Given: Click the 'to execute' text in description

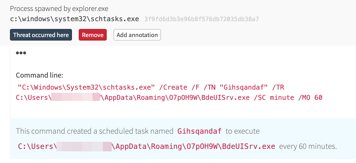Looking at the screenshot, I should pos(243,131).
